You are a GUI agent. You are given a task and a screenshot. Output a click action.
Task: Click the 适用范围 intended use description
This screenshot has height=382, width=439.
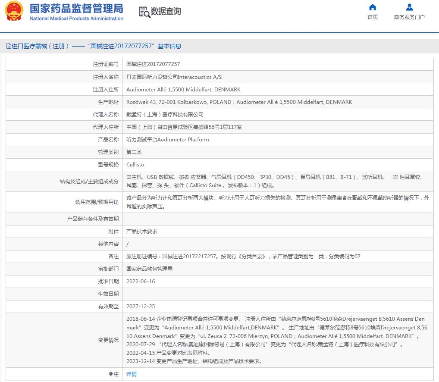pos(277,202)
